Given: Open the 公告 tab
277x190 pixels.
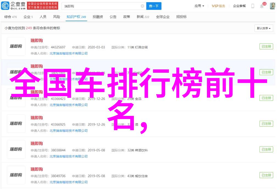Looking at the screenshot, I should pos(113,17).
